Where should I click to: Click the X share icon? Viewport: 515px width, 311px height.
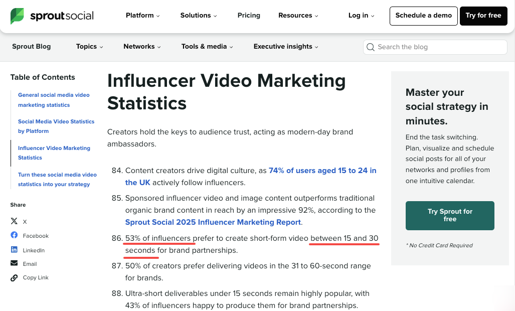[x=14, y=221]
